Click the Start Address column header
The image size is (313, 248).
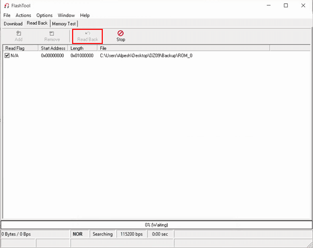coord(53,48)
